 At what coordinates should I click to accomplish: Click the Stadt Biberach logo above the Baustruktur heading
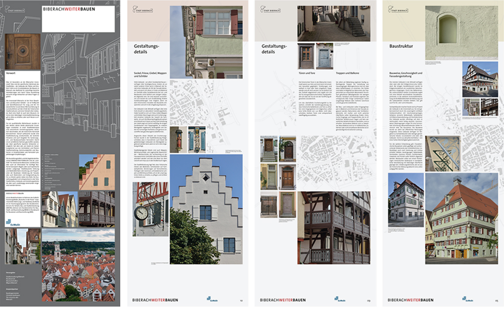398,9
